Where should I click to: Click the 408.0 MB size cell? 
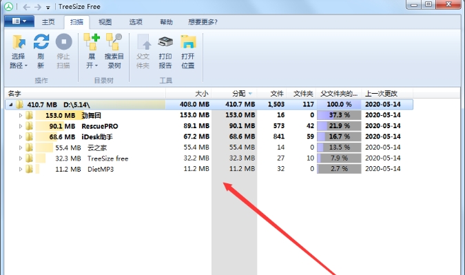click(x=194, y=105)
